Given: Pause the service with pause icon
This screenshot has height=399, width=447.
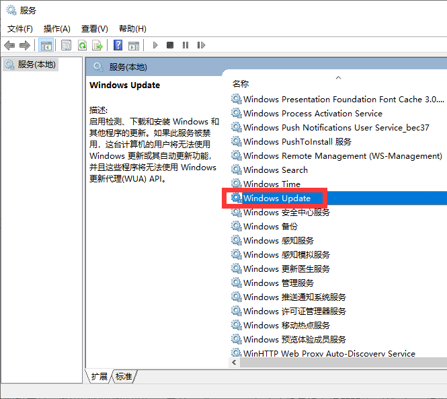Looking at the screenshot, I should click(x=186, y=45).
